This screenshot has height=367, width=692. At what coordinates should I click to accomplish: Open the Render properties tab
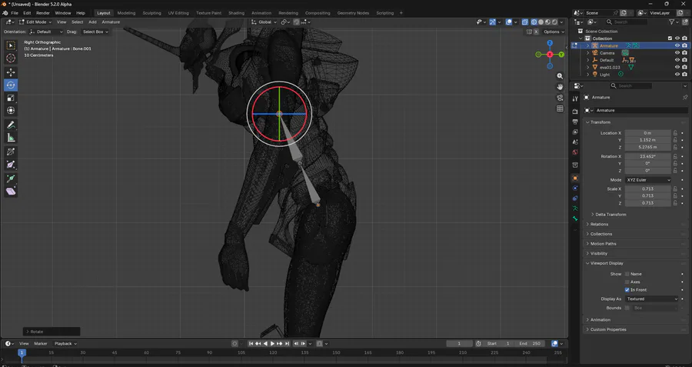(x=575, y=112)
